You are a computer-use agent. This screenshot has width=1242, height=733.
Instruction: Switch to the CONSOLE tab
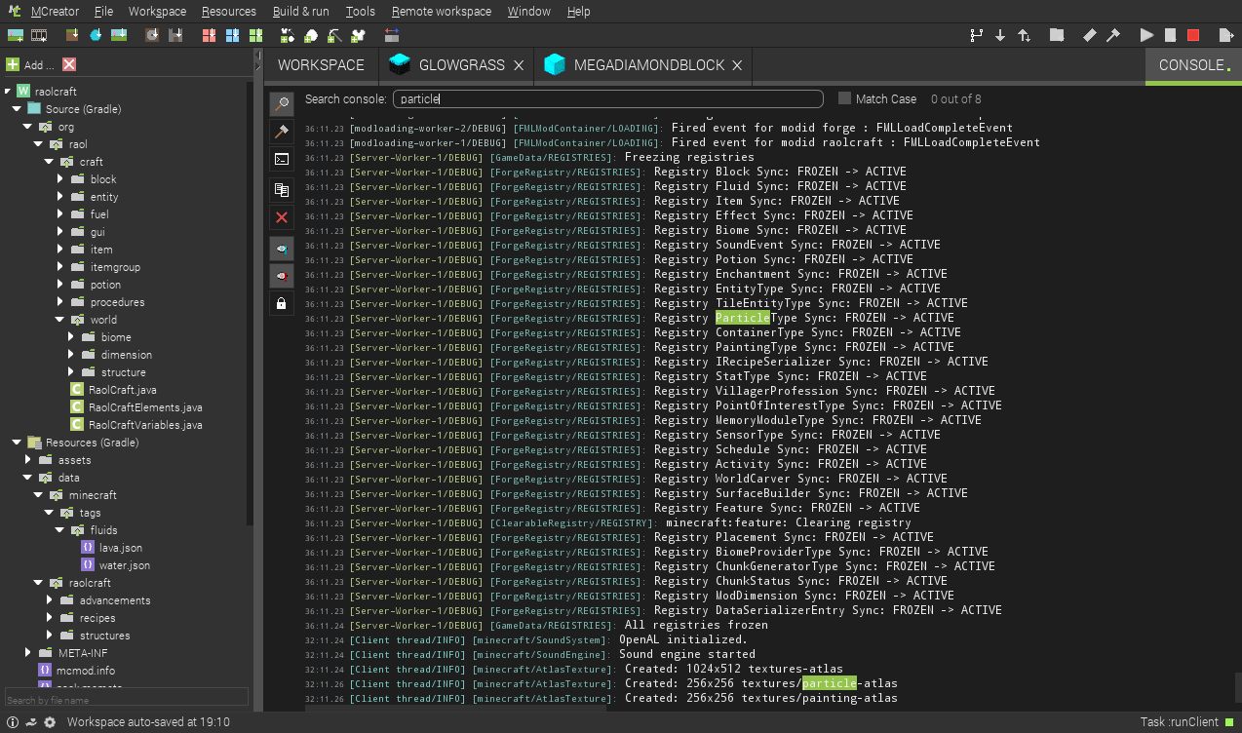(x=1193, y=65)
